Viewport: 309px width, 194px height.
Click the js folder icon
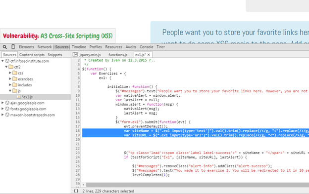tap(14, 91)
